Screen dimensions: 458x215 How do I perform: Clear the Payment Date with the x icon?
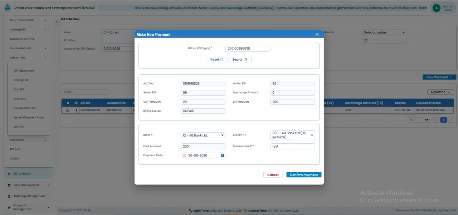pos(222,155)
